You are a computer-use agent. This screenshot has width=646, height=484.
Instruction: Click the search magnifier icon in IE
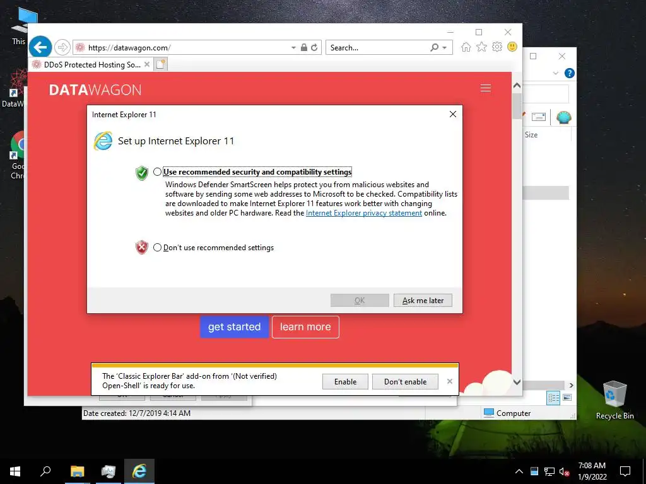click(x=434, y=47)
